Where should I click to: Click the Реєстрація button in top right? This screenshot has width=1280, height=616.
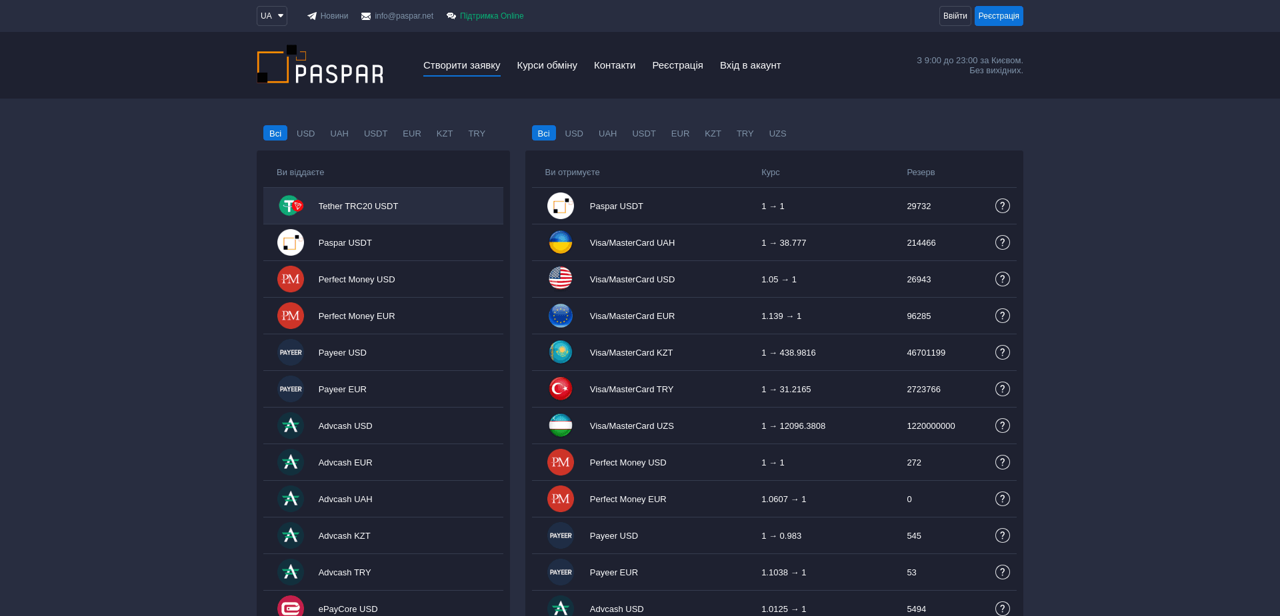999,15
